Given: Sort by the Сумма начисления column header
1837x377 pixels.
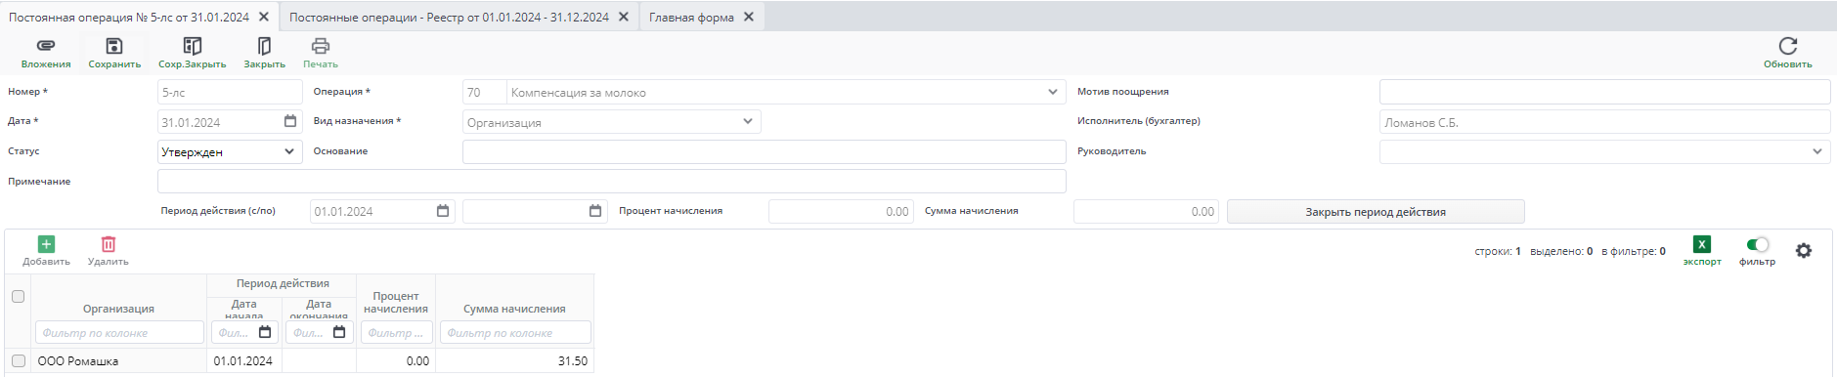Looking at the screenshot, I should [x=514, y=309].
